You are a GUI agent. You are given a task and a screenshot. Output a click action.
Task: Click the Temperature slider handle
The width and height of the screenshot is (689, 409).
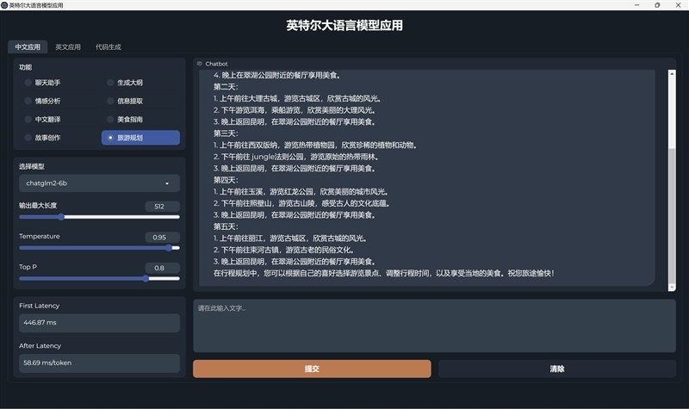pos(169,248)
